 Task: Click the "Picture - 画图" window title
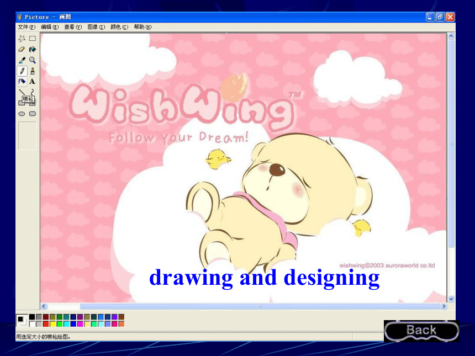pyautogui.click(x=47, y=17)
